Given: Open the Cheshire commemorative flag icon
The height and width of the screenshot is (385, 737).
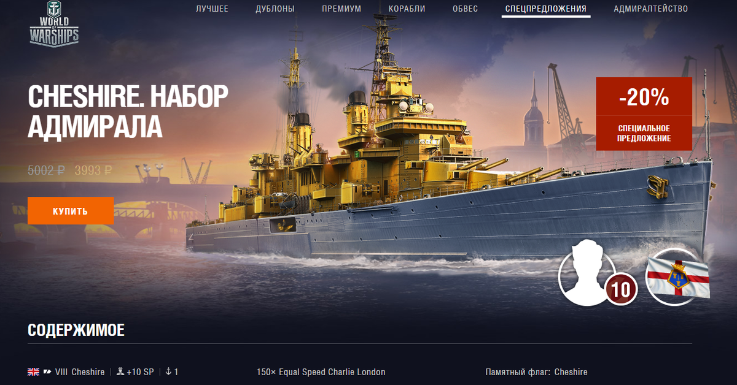Looking at the screenshot, I should coord(678,277).
